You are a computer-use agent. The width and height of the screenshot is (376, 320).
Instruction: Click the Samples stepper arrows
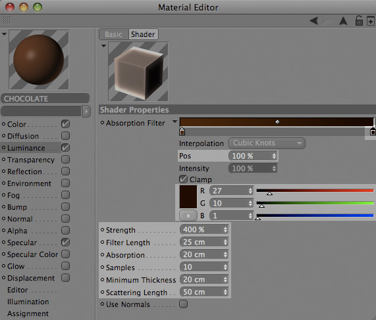click(225, 267)
